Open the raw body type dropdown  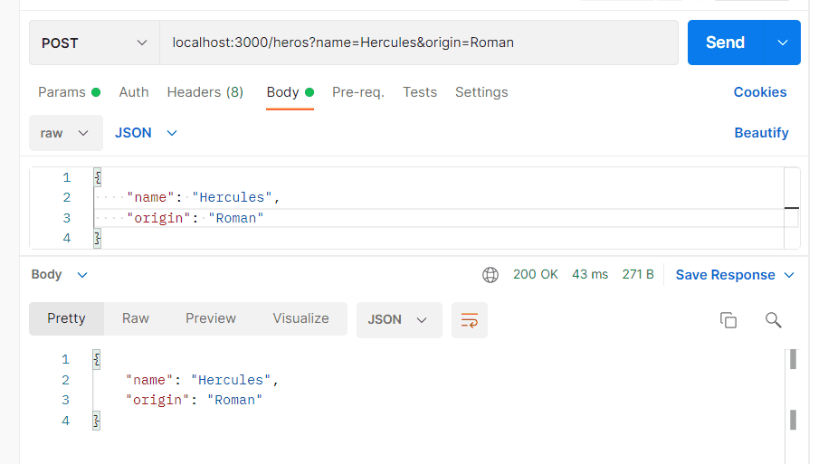65,133
